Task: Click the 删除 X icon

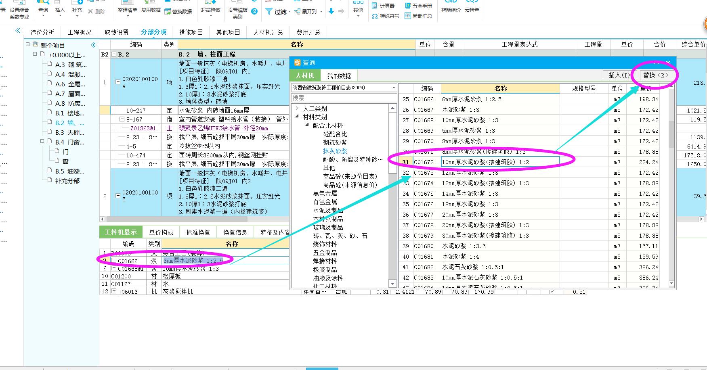Action: click(x=90, y=11)
